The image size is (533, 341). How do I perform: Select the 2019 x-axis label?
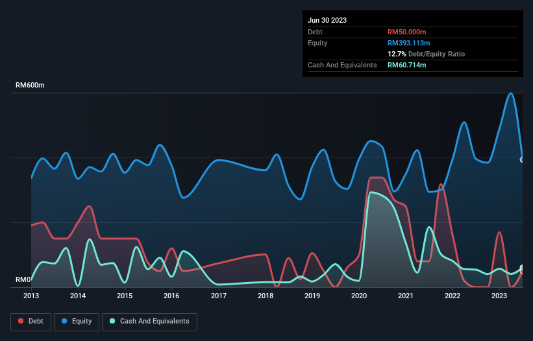click(312, 296)
